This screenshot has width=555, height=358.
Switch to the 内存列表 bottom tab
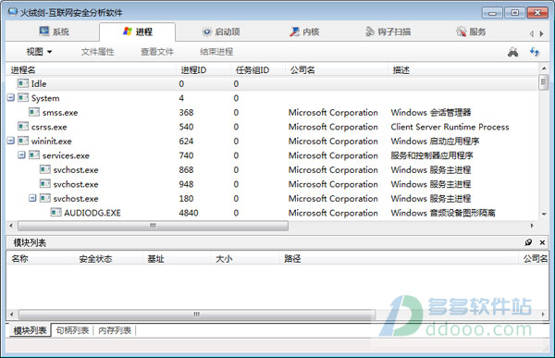coord(115,330)
